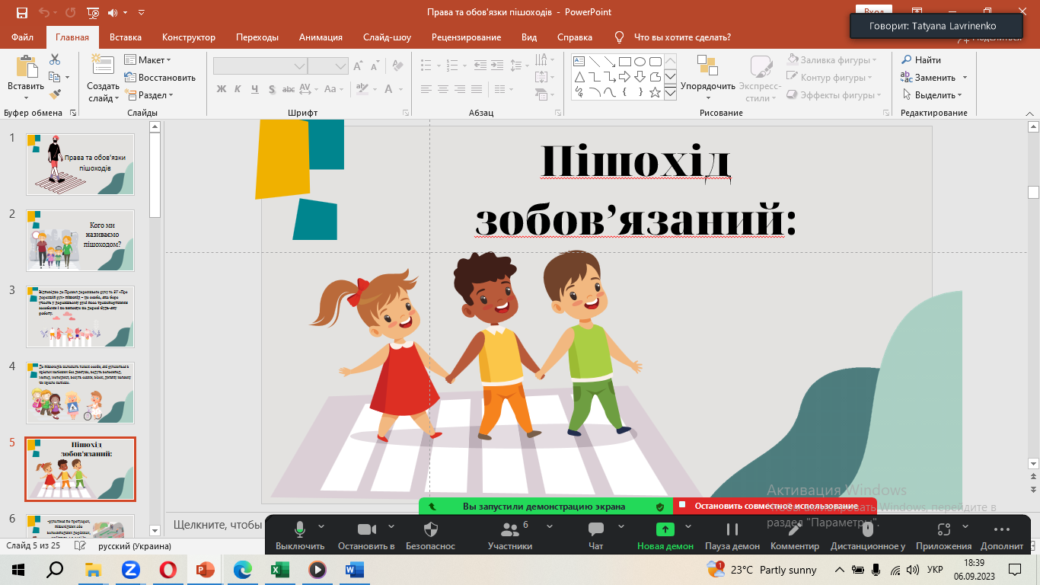Click Zoom Новая демонстрация button
Viewport: 1040px width, 585px height.
(665, 535)
